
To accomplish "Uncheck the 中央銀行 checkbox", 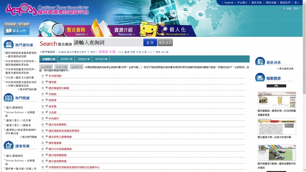I will click(x=47, y=118).
